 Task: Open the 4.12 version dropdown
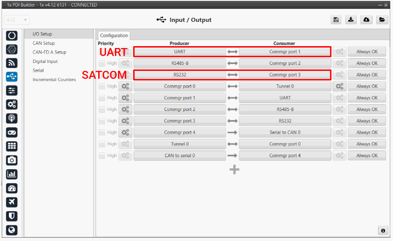(17, 20)
